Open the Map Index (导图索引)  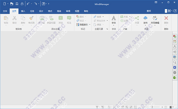(x=82, y=25)
